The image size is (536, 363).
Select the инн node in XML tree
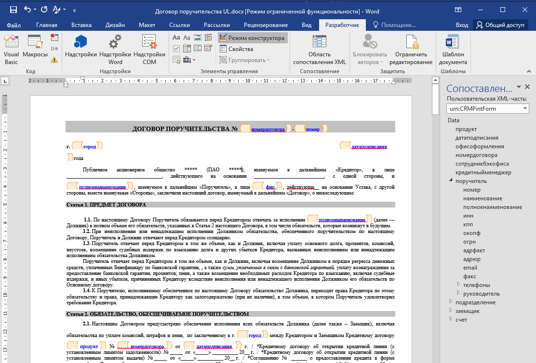coord(469,216)
